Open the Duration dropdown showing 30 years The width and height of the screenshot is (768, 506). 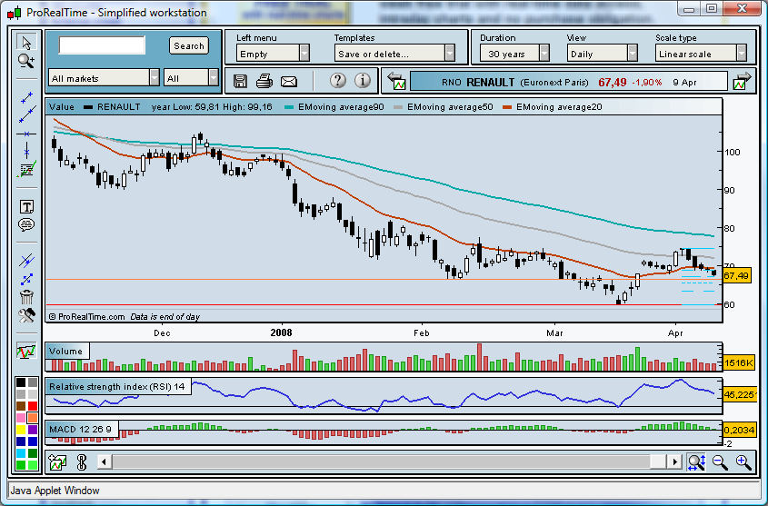tap(514, 53)
